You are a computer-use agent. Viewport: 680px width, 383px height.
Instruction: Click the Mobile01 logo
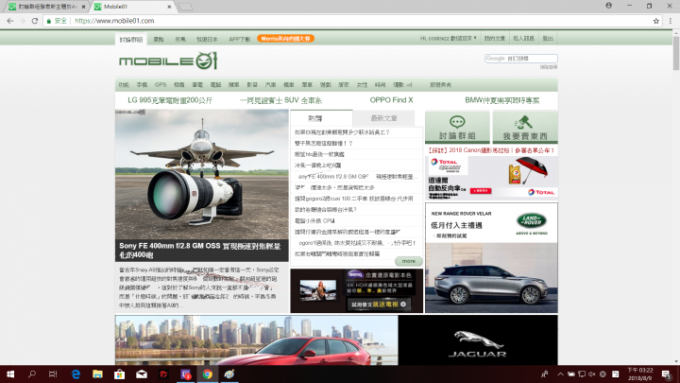click(168, 61)
